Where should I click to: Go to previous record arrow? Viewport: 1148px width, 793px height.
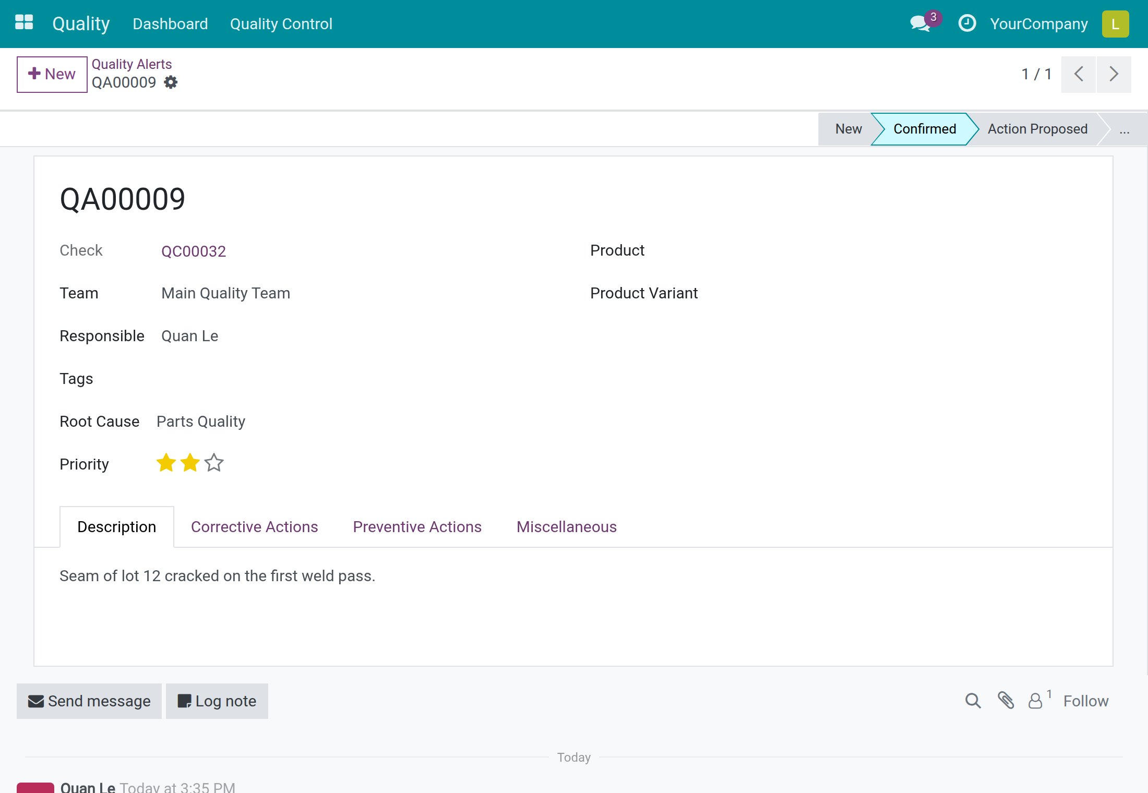pyautogui.click(x=1079, y=74)
